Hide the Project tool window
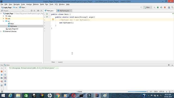This screenshot has width=174, height=98. click(x=42, y=11)
